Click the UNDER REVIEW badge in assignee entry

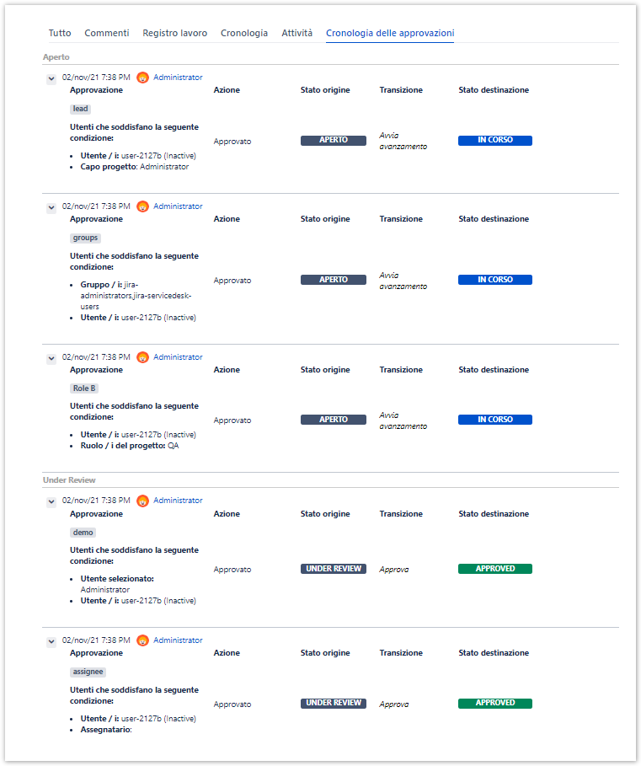(334, 703)
